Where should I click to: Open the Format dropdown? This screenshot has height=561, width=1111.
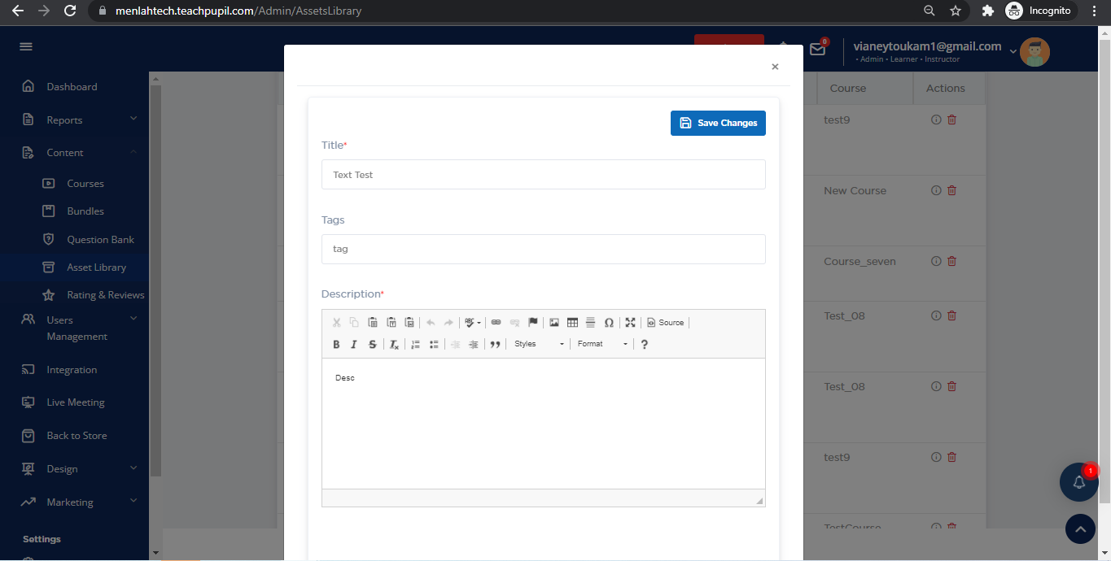(x=602, y=344)
